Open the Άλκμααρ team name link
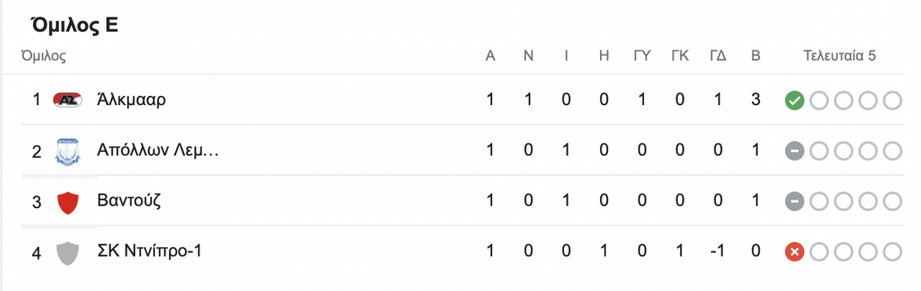 [x=132, y=100]
